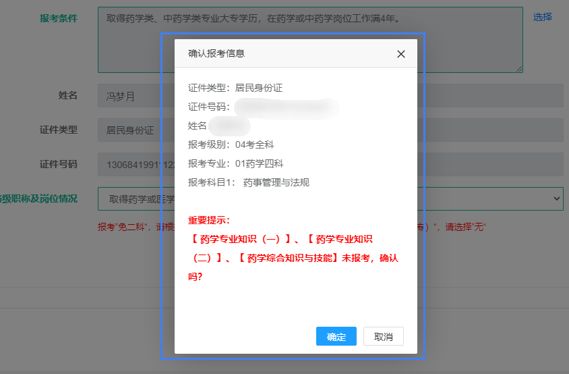Close the 确认报考信息 dialog with X
This screenshot has height=374, width=569.
click(x=401, y=54)
